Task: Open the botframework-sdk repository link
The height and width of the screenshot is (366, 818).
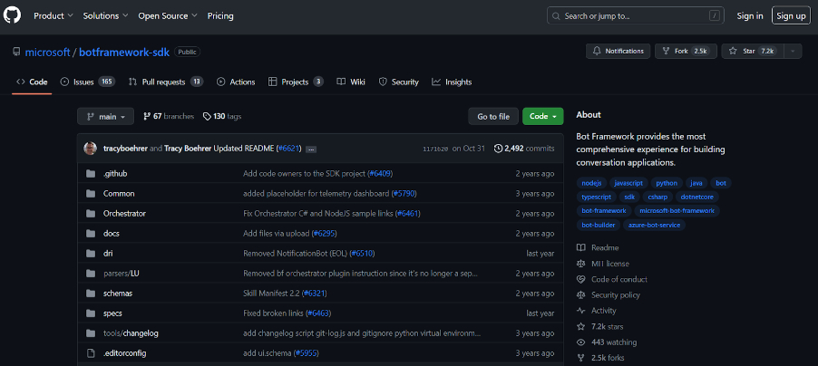Action: 124,53
